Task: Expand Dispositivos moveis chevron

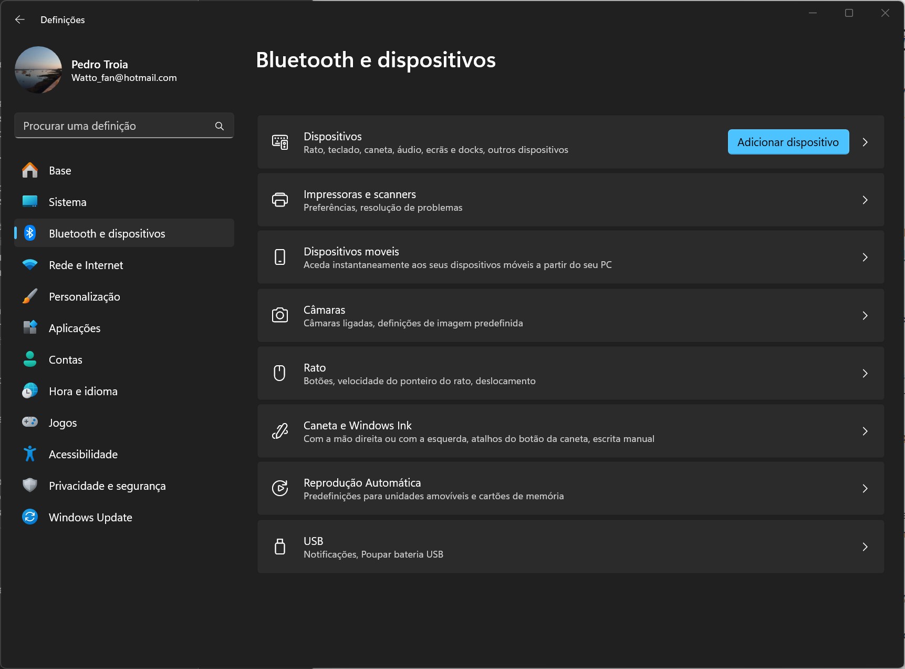Action: [865, 258]
